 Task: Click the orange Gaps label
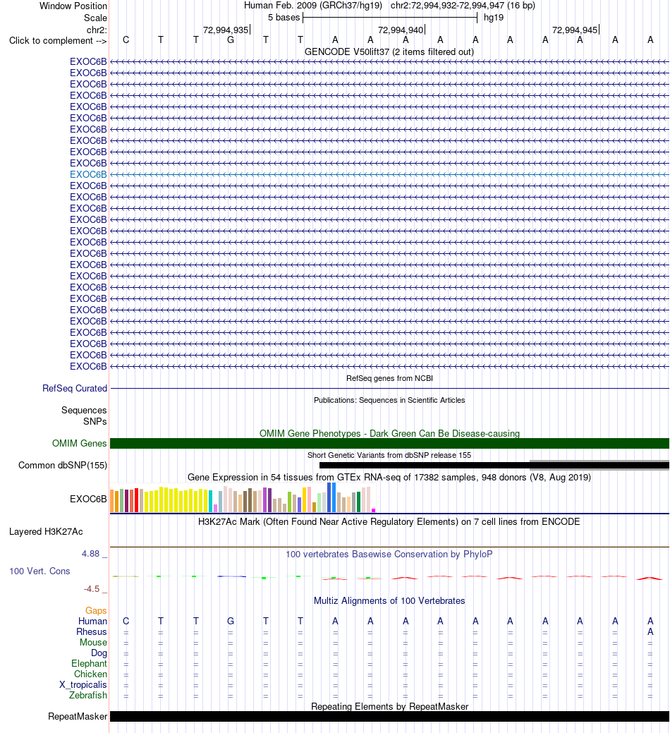point(96,610)
